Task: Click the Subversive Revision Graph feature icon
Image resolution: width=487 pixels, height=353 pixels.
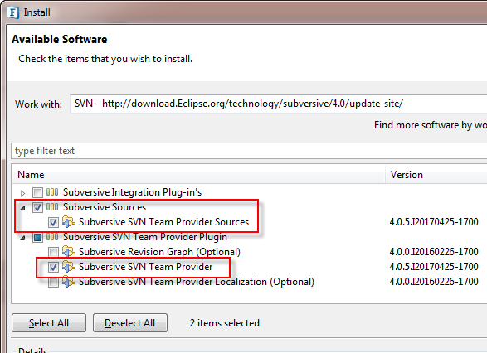Action: [68, 252]
